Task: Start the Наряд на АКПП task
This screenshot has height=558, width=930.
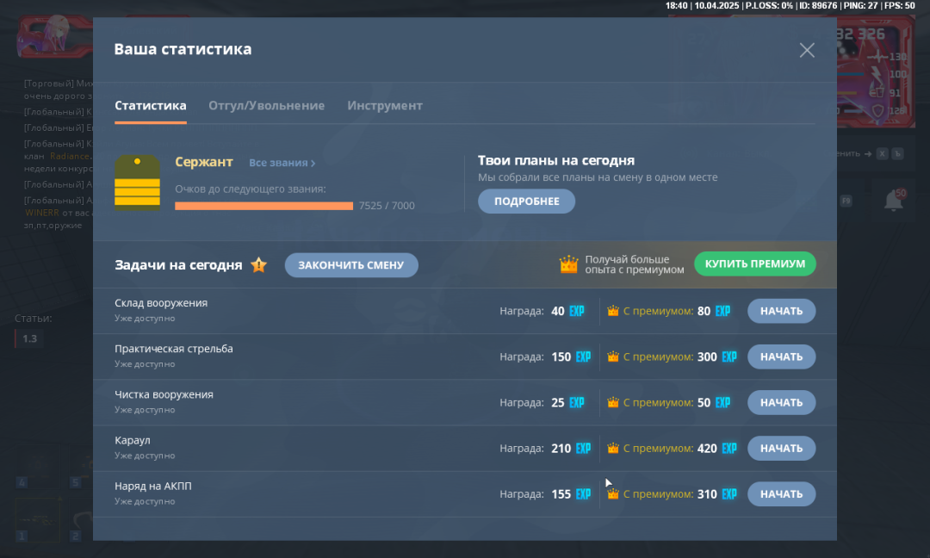Action: click(x=781, y=493)
